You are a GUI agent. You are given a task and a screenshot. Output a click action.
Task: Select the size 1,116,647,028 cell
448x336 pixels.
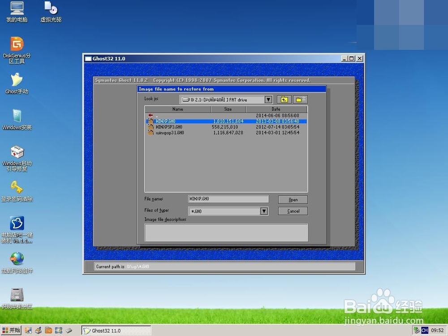(228, 133)
